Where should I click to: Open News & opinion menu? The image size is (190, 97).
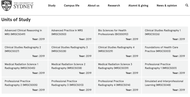[167, 6]
